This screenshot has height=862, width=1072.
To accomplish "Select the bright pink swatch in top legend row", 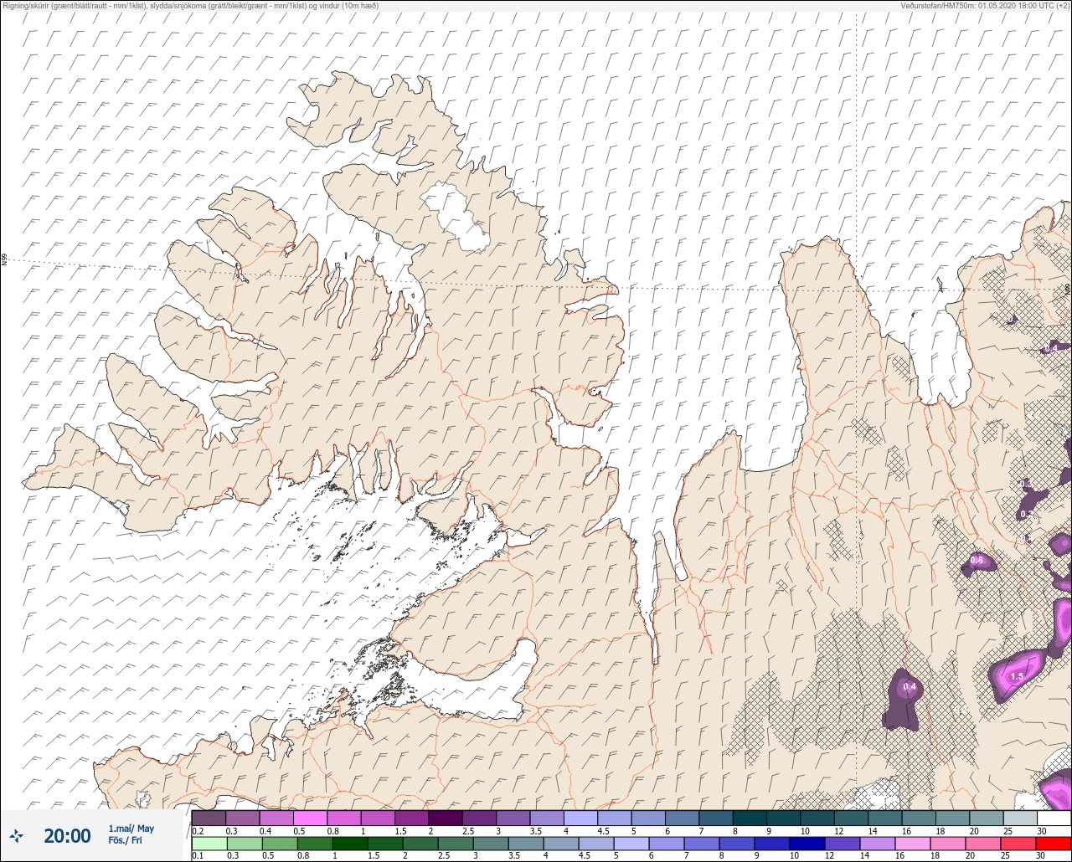I will (x=310, y=818).
